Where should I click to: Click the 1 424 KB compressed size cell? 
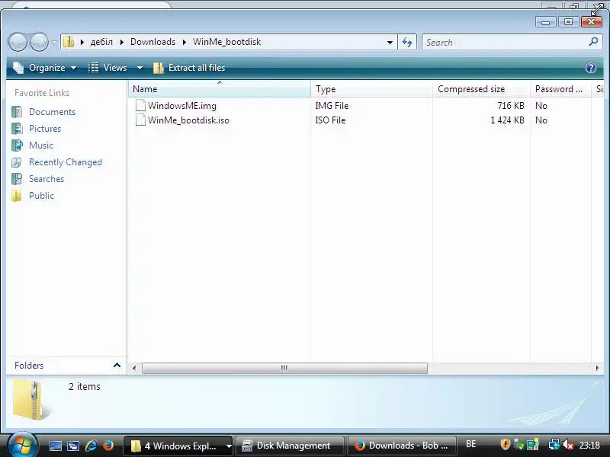click(507, 120)
